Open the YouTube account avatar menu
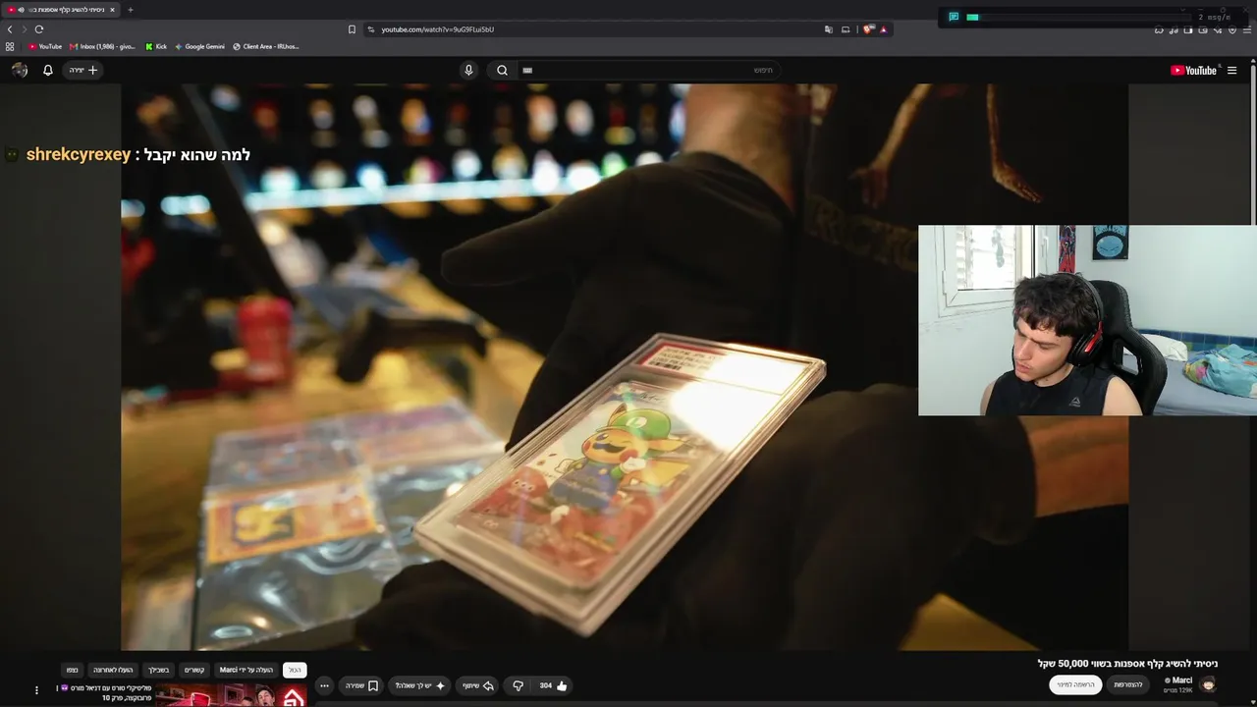Viewport: 1257px width, 707px height. [20, 70]
